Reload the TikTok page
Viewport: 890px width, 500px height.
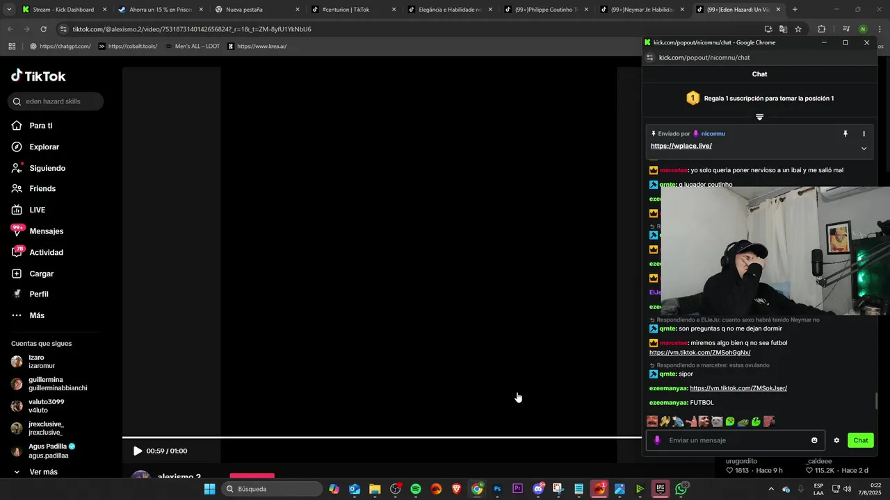[x=43, y=29]
